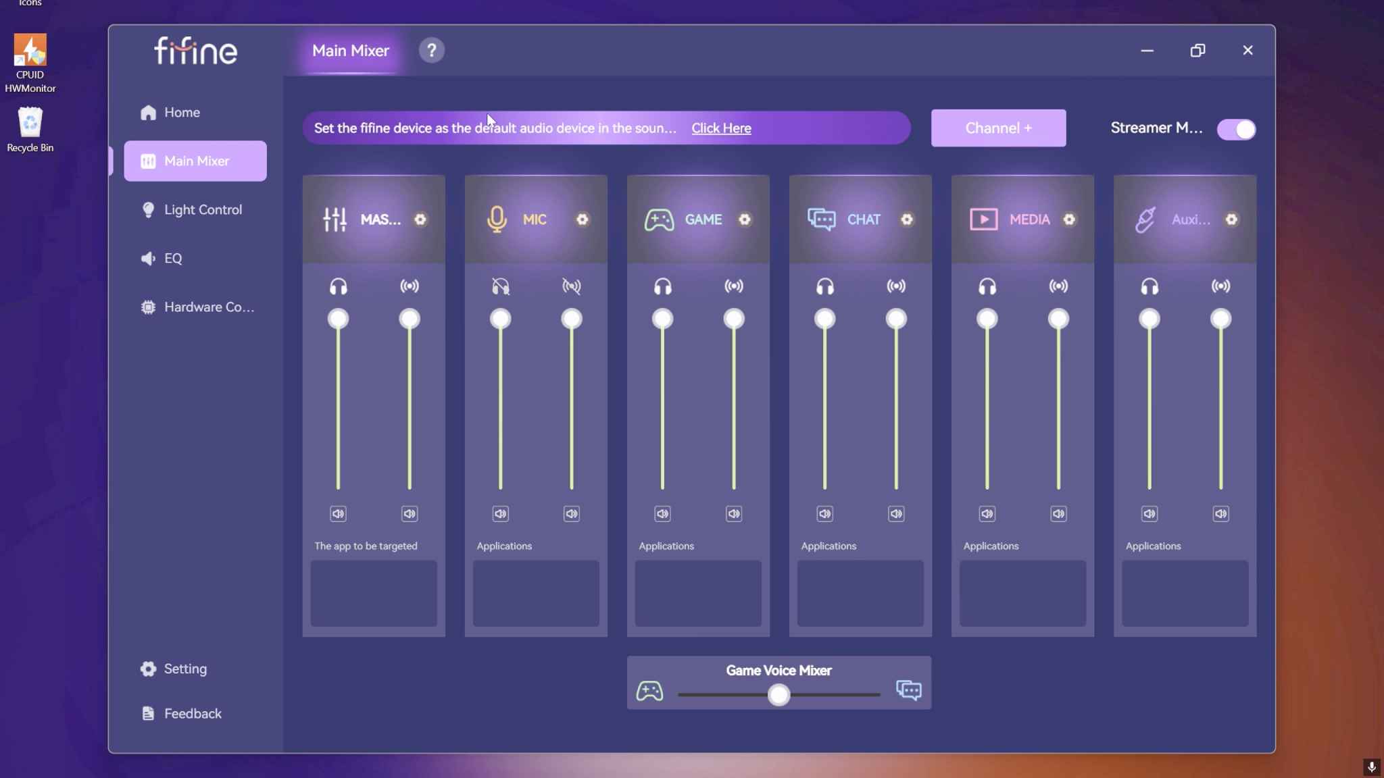Click the Game Voice Mixer slider handle
This screenshot has height=778, width=1384.
coord(778,695)
